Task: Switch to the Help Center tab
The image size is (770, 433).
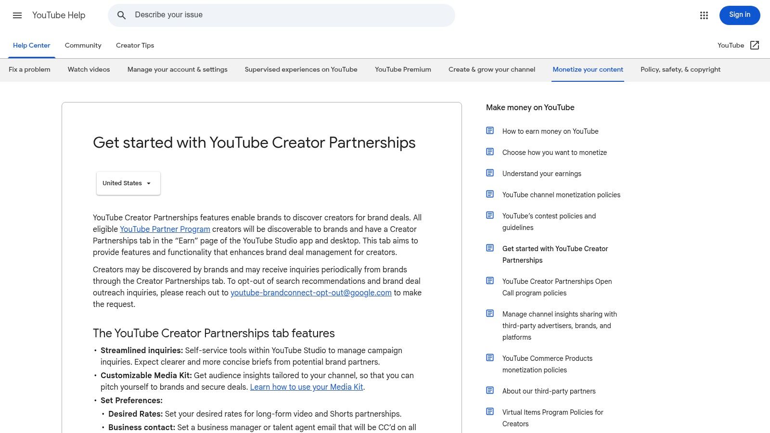Action: click(x=31, y=45)
